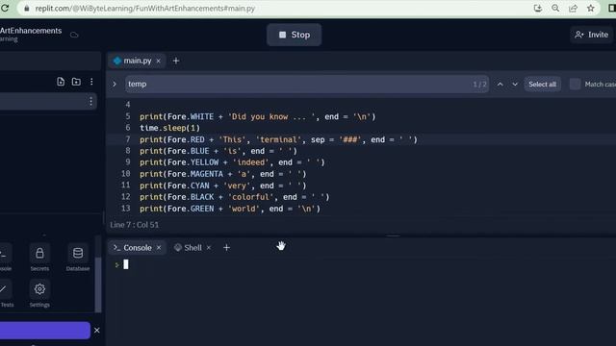616x346 pixels.
Task: Create a new file icon
Action: 61,81
